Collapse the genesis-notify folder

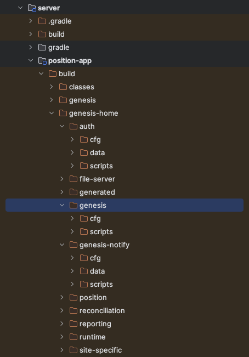pos(62,245)
